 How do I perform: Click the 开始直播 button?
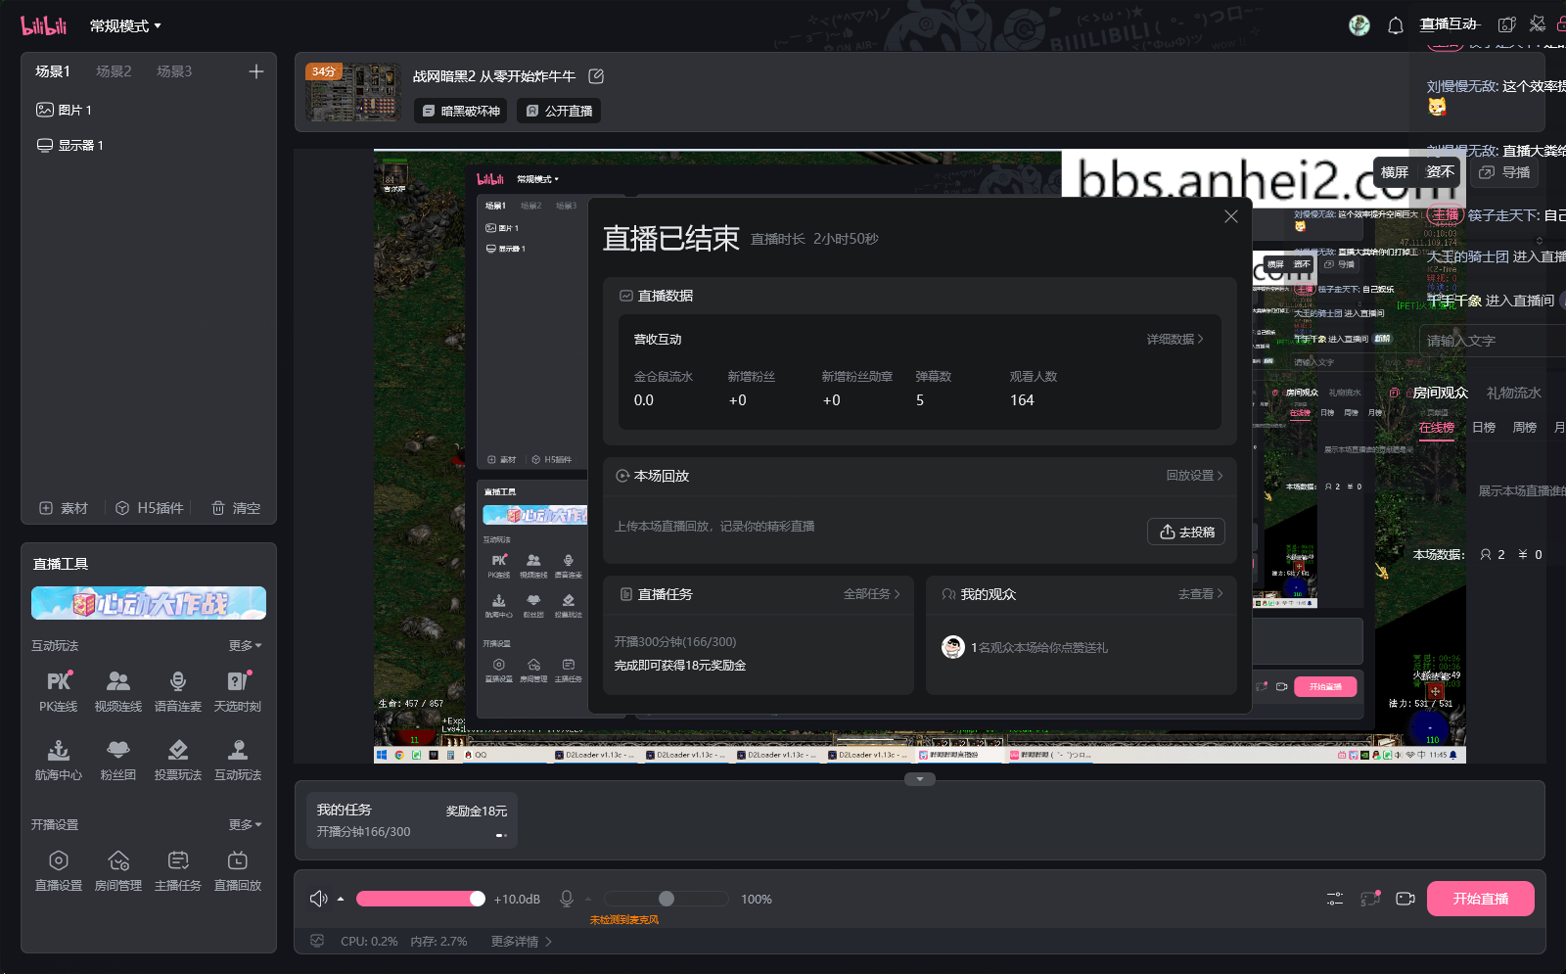[x=1481, y=899]
